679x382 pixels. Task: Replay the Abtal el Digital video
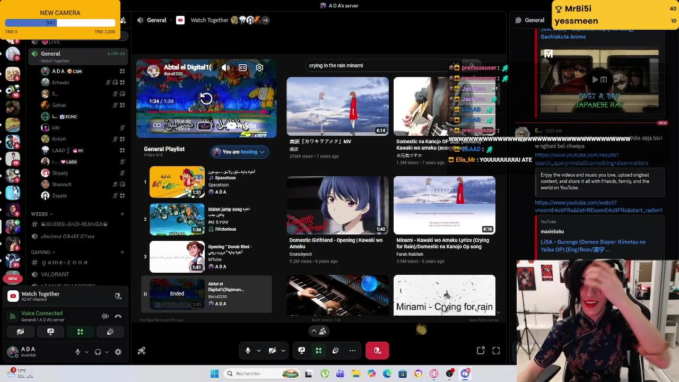click(x=206, y=98)
